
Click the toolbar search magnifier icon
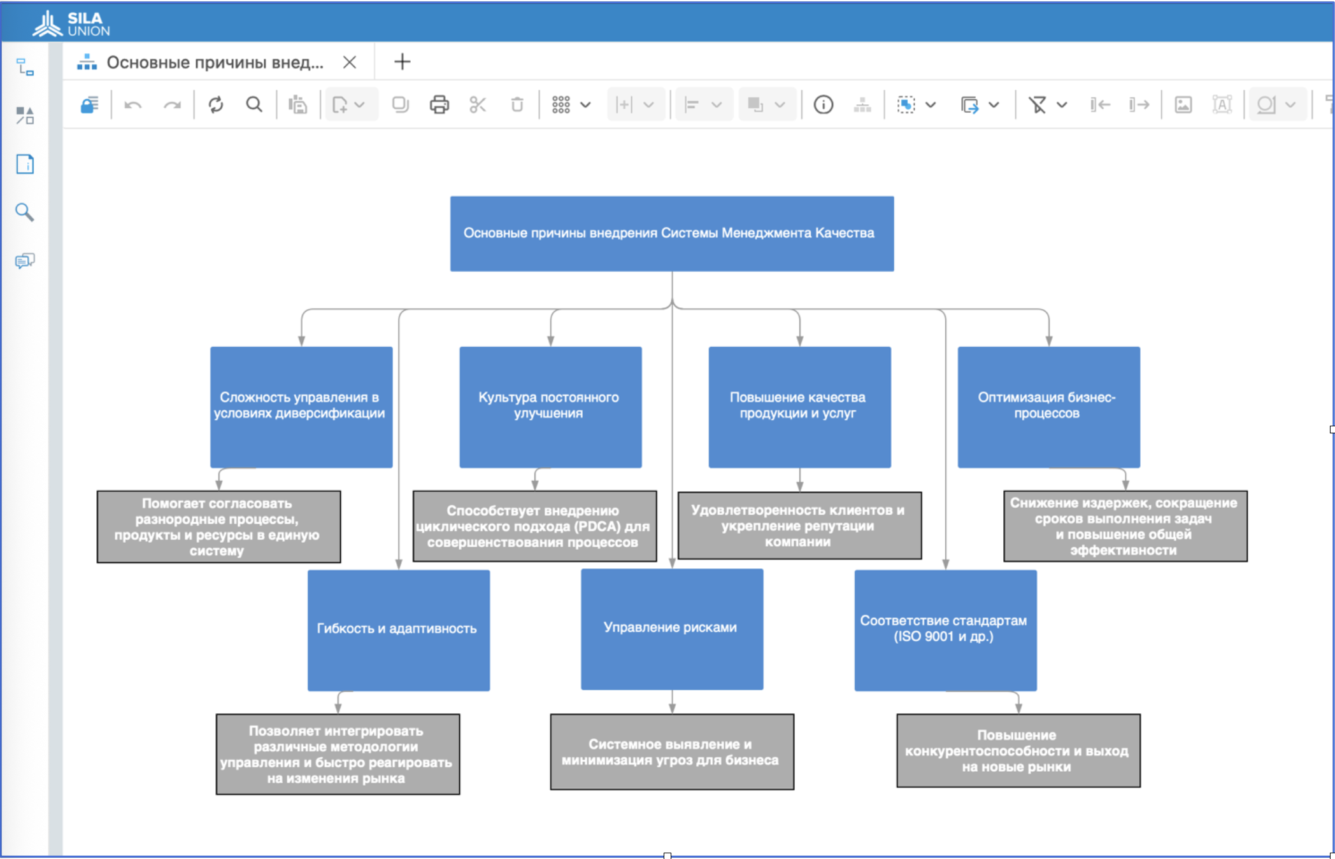254,104
